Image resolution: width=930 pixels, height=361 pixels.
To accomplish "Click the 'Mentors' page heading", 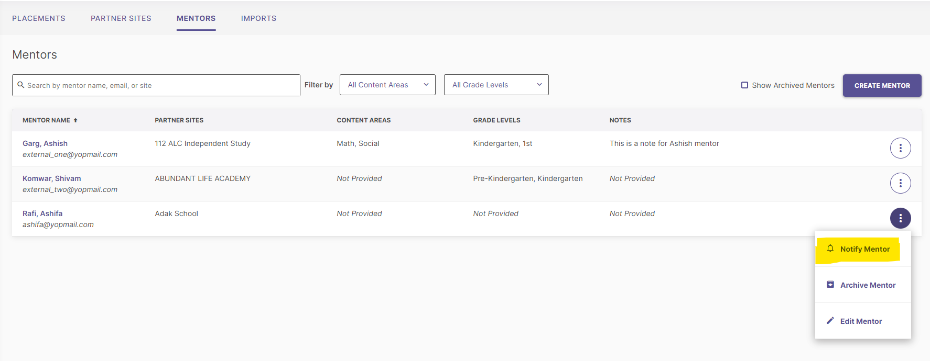I will click(35, 54).
